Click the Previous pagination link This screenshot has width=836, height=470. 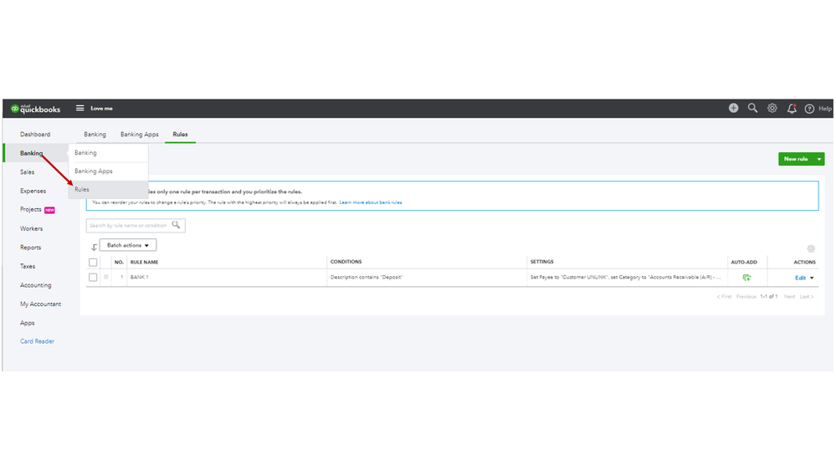coord(746,296)
